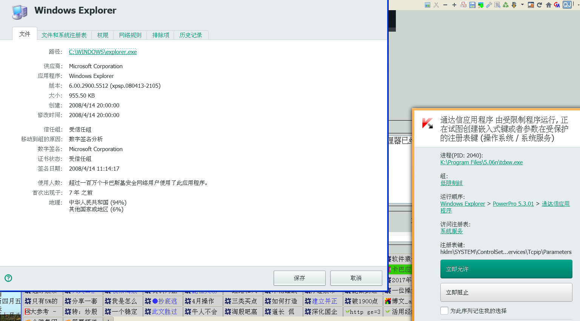The height and width of the screenshot is (321, 580).
Task: Open the K:\Program Files\5.06n\tdxw.exe link
Action: pos(482,162)
